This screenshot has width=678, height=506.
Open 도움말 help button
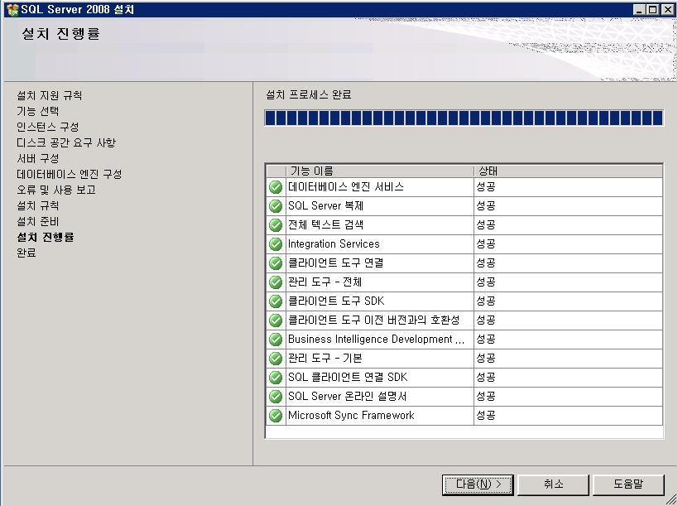pos(628,484)
